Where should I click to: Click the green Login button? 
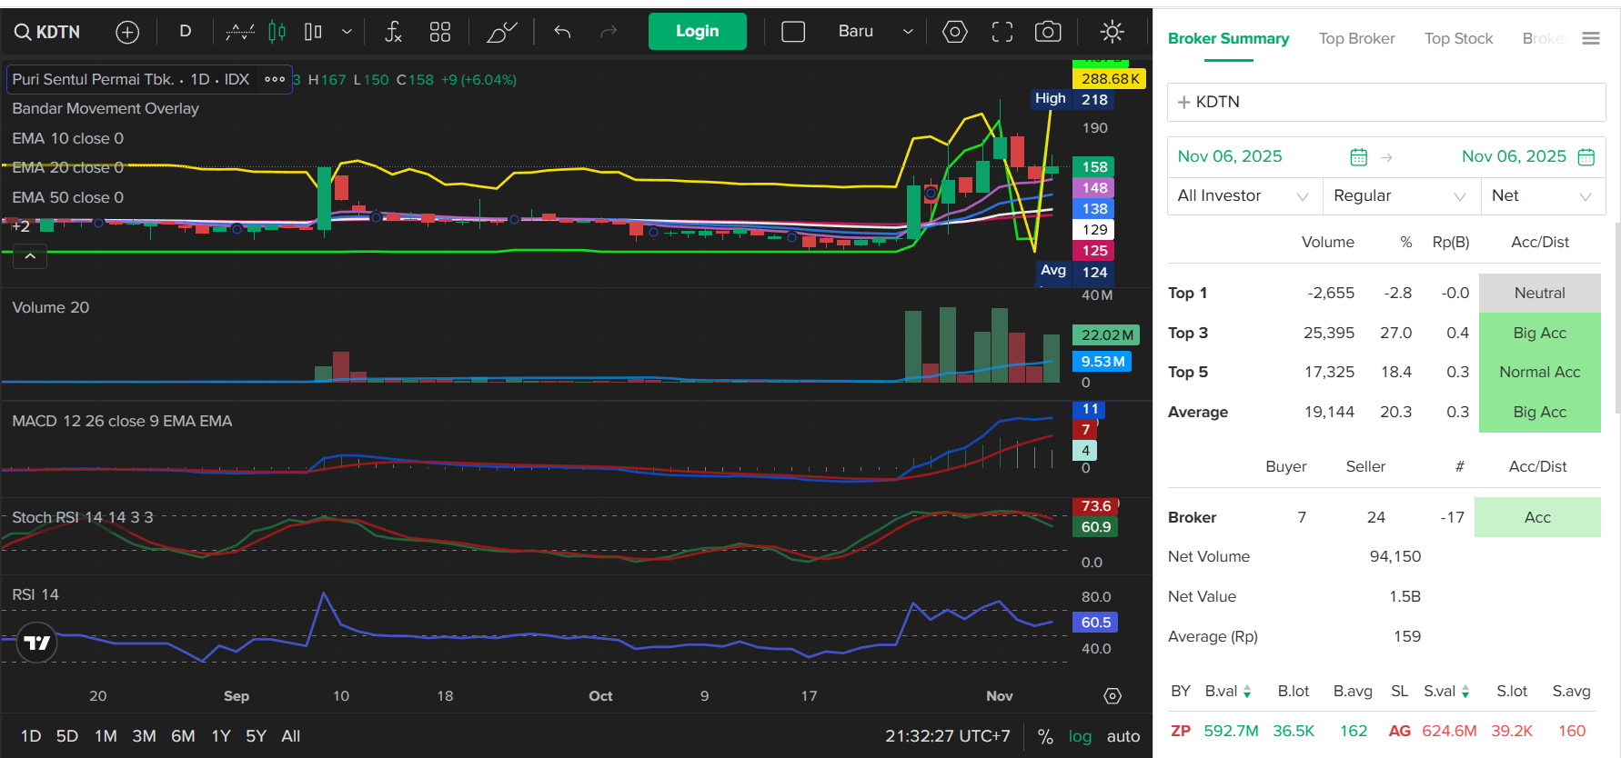[x=697, y=31]
